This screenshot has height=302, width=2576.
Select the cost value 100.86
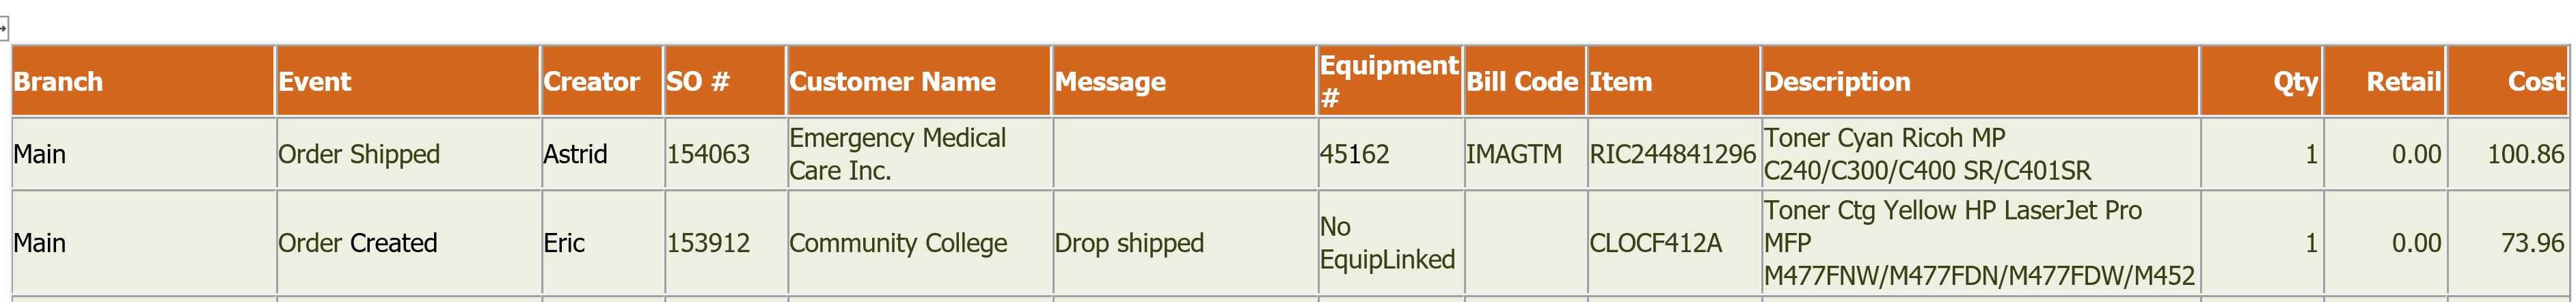[2526, 154]
